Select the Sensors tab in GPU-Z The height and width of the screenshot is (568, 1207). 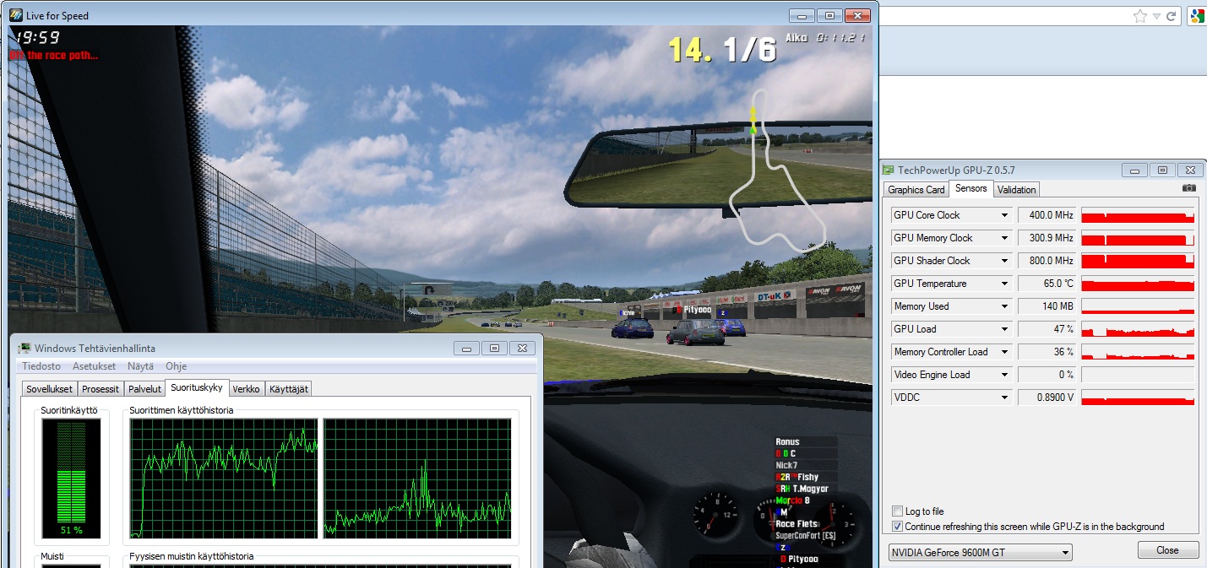click(x=971, y=188)
